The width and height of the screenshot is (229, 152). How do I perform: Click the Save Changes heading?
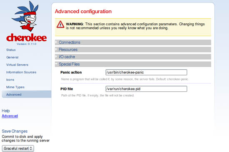click(x=15, y=131)
